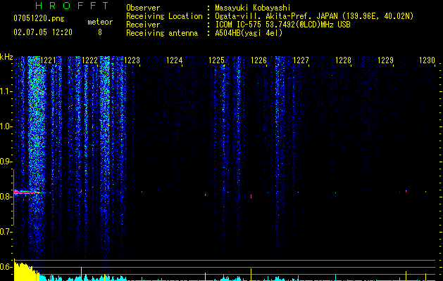Click time marker 1222
443x281 pixels.
tap(90, 60)
